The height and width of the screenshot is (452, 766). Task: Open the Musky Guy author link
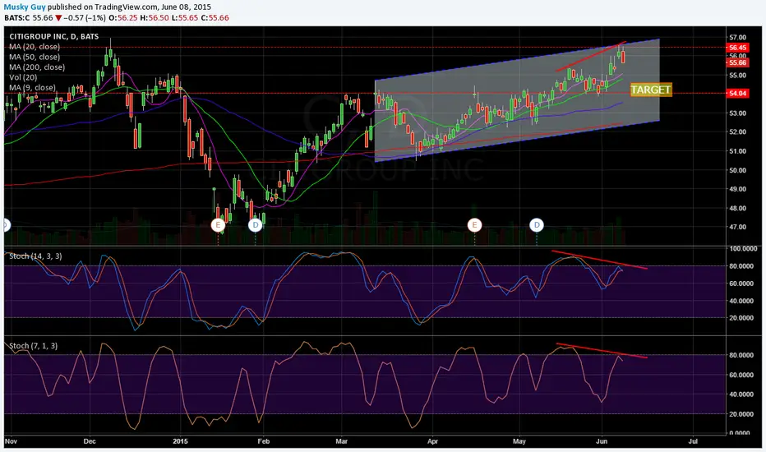[25, 7]
